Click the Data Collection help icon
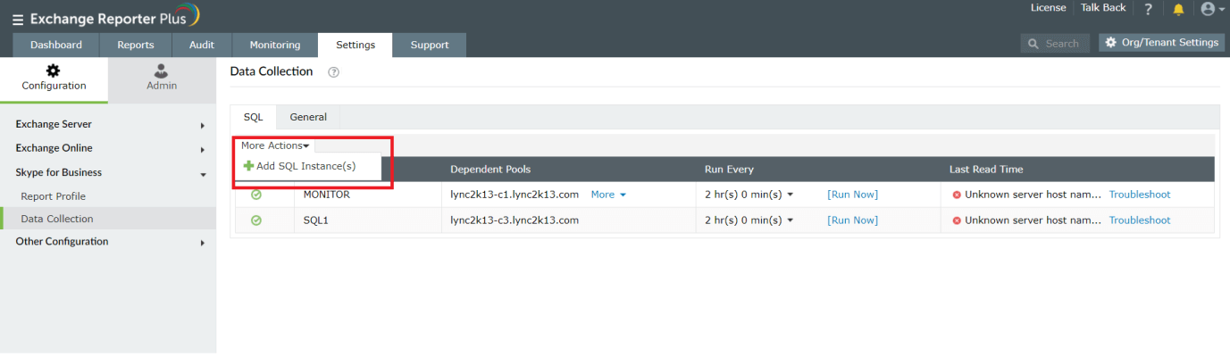 333,72
